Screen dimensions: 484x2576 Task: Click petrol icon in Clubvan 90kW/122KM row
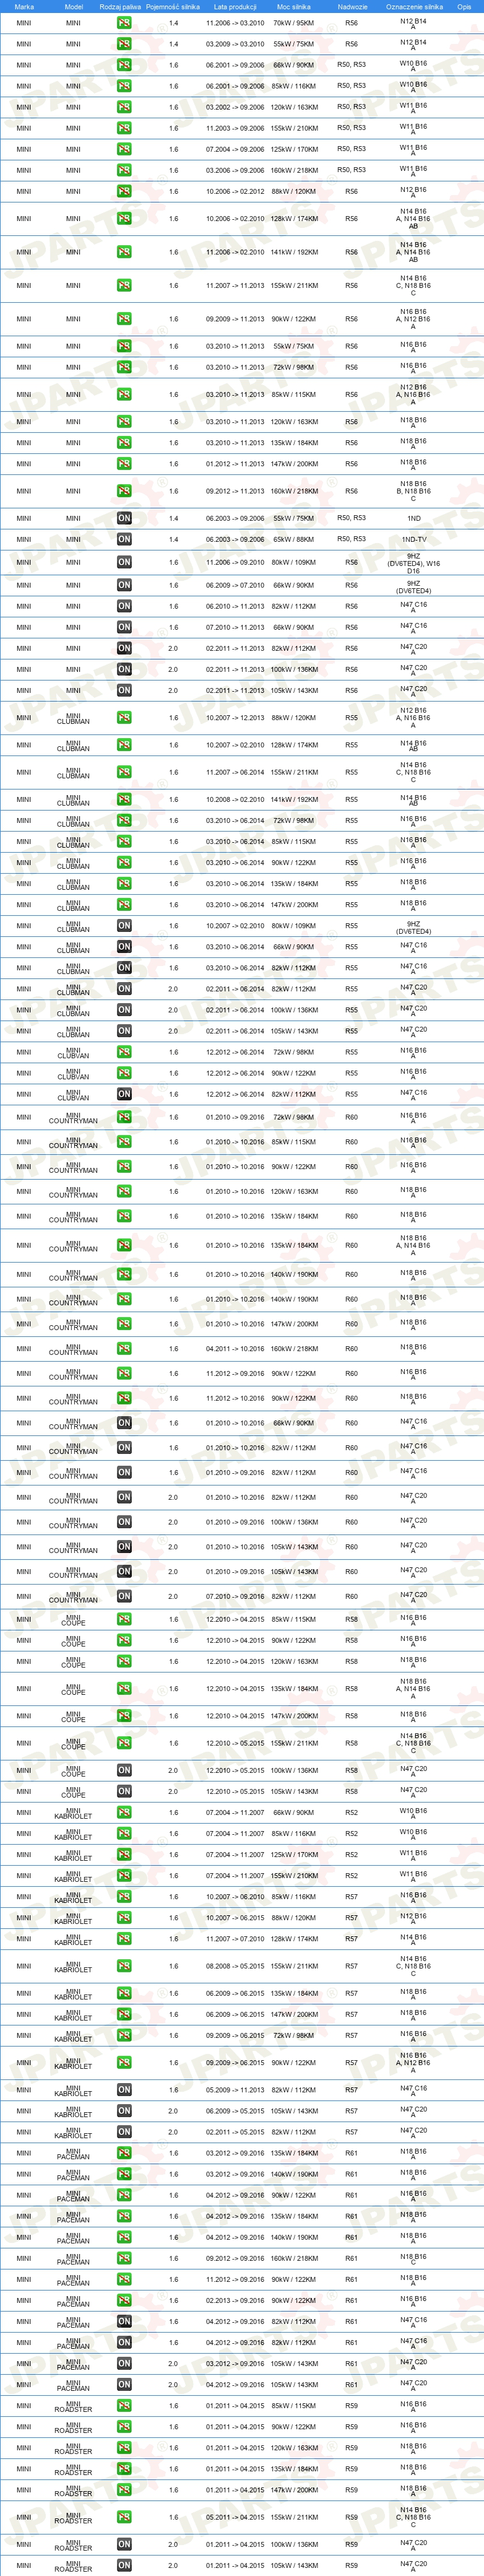tap(124, 1073)
